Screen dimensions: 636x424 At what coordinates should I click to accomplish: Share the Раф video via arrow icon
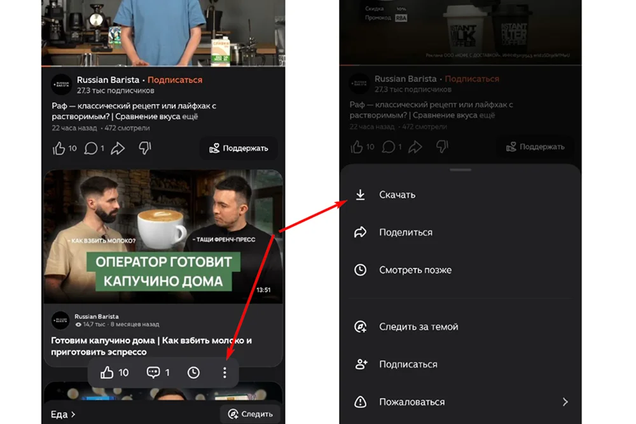(118, 148)
